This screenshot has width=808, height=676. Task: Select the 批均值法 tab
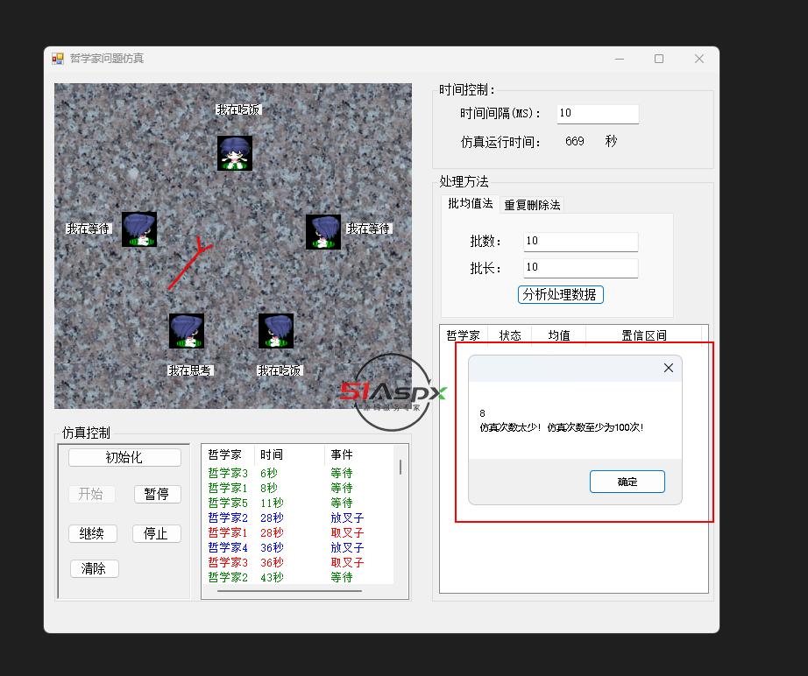coord(471,203)
